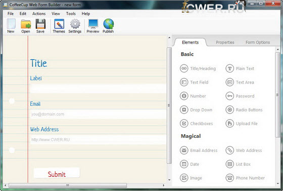Click the Web Address field label

tap(44, 129)
